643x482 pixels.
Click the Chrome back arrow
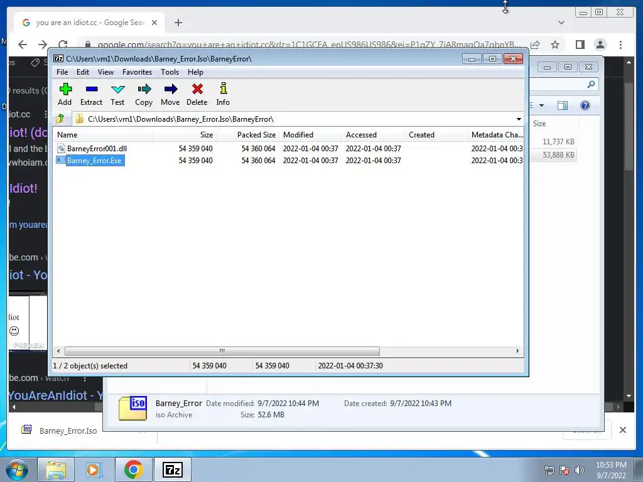pyautogui.click(x=23, y=45)
